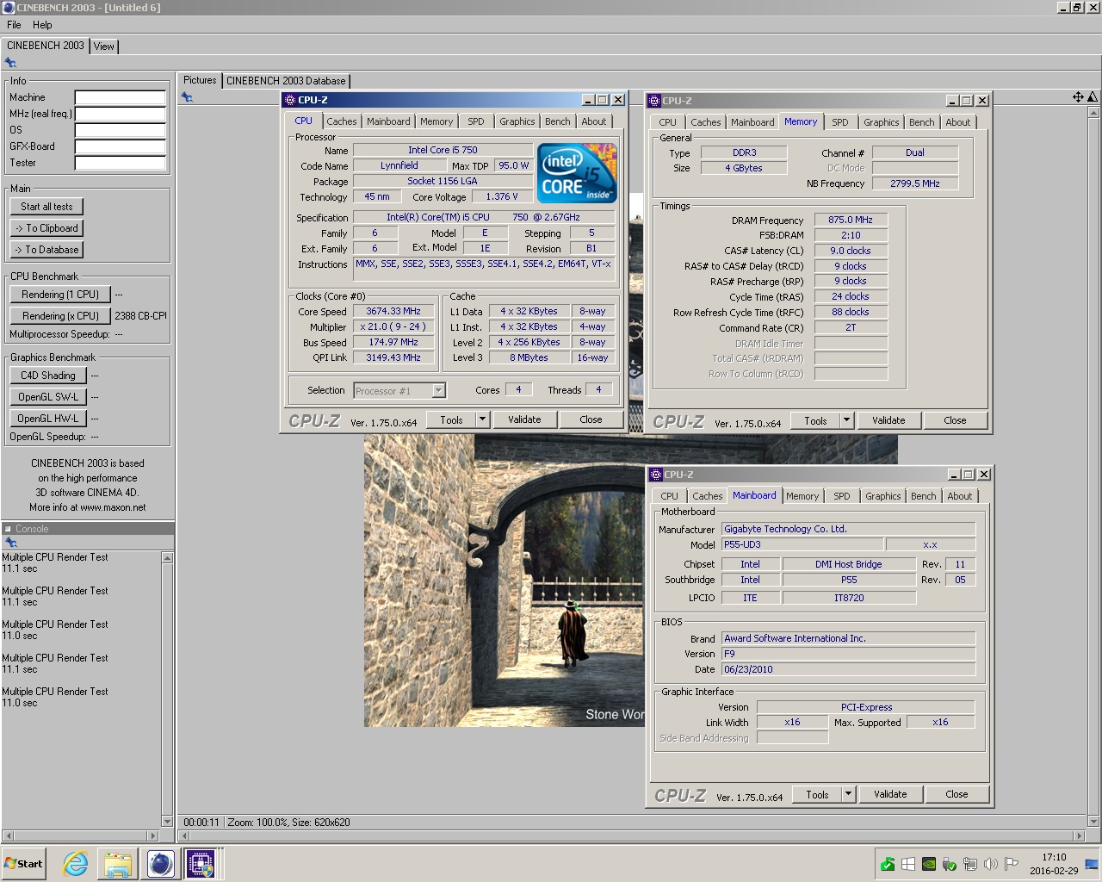Click the green security shield tray icon

click(888, 864)
